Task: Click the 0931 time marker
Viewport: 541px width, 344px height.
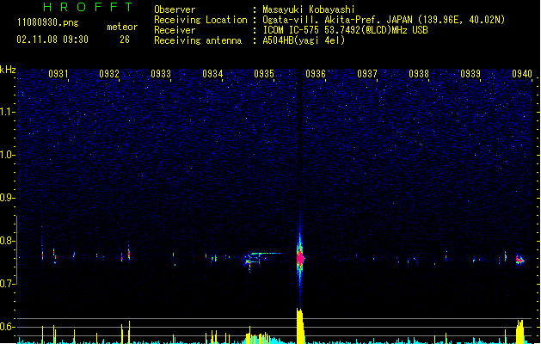Action: pos(58,74)
